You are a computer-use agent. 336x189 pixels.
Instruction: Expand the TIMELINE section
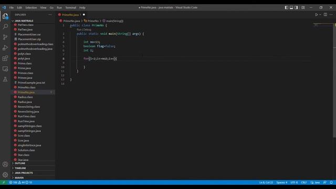(20, 168)
